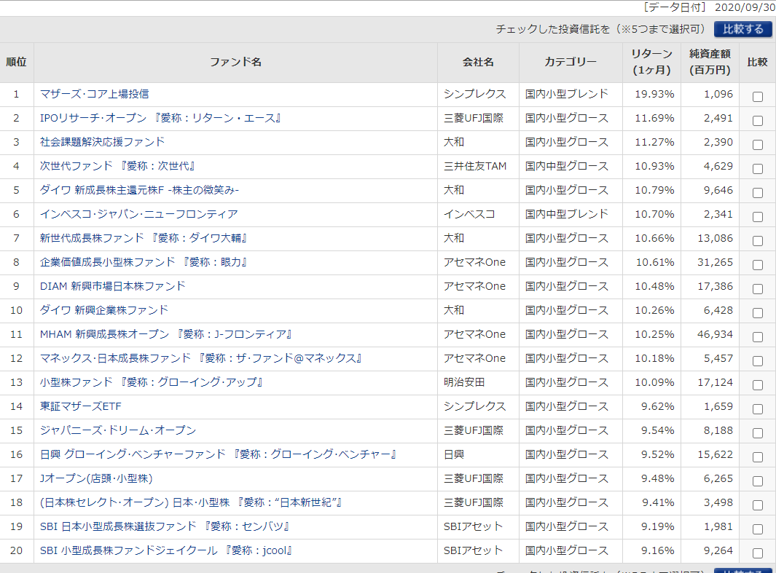This screenshot has width=776, height=573.
Task: Check compare box for ジャパニーズ·ドリーム·オープン
Action: point(757,433)
